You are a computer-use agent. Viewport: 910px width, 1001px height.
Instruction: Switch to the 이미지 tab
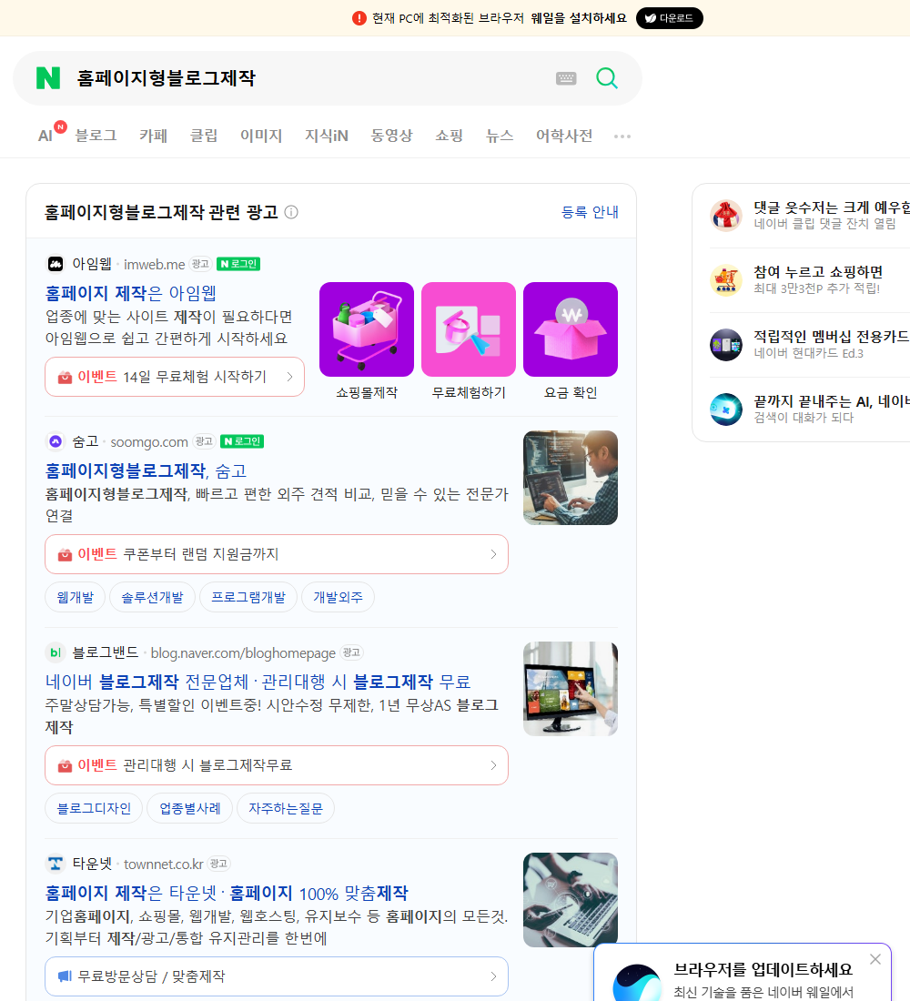261,136
